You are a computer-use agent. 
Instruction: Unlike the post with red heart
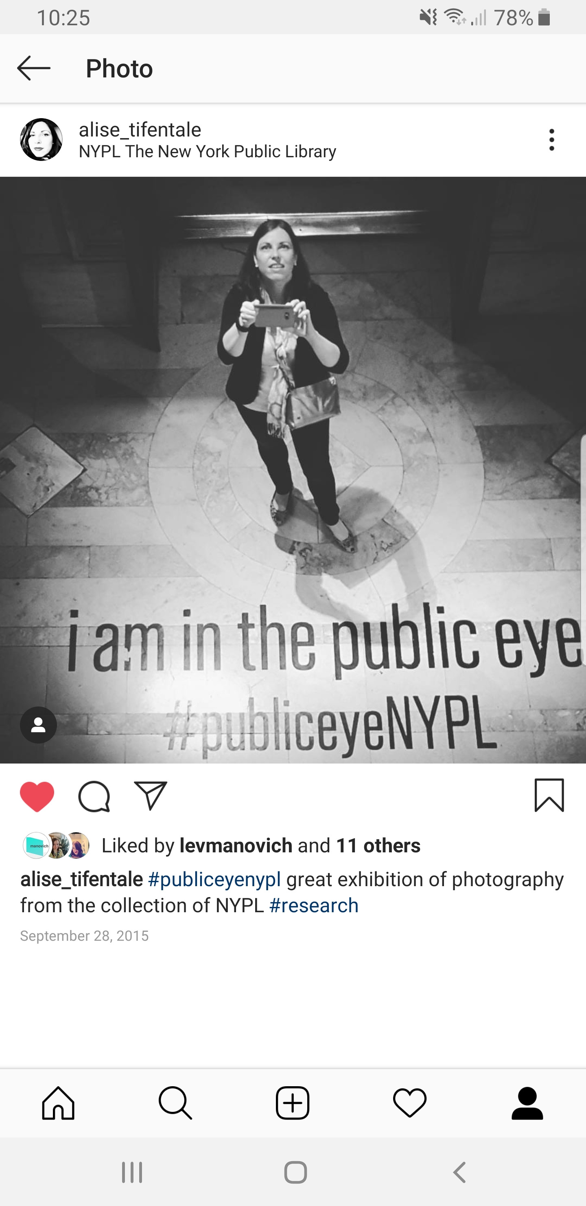(x=37, y=797)
